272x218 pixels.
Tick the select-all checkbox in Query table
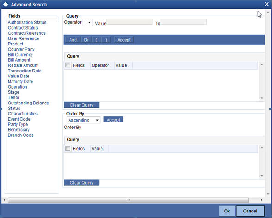(68, 65)
